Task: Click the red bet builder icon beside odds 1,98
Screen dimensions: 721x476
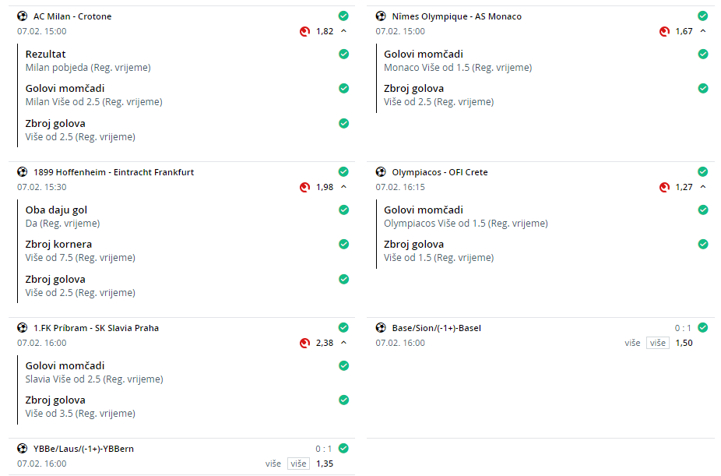Action: click(x=305, y=187)
